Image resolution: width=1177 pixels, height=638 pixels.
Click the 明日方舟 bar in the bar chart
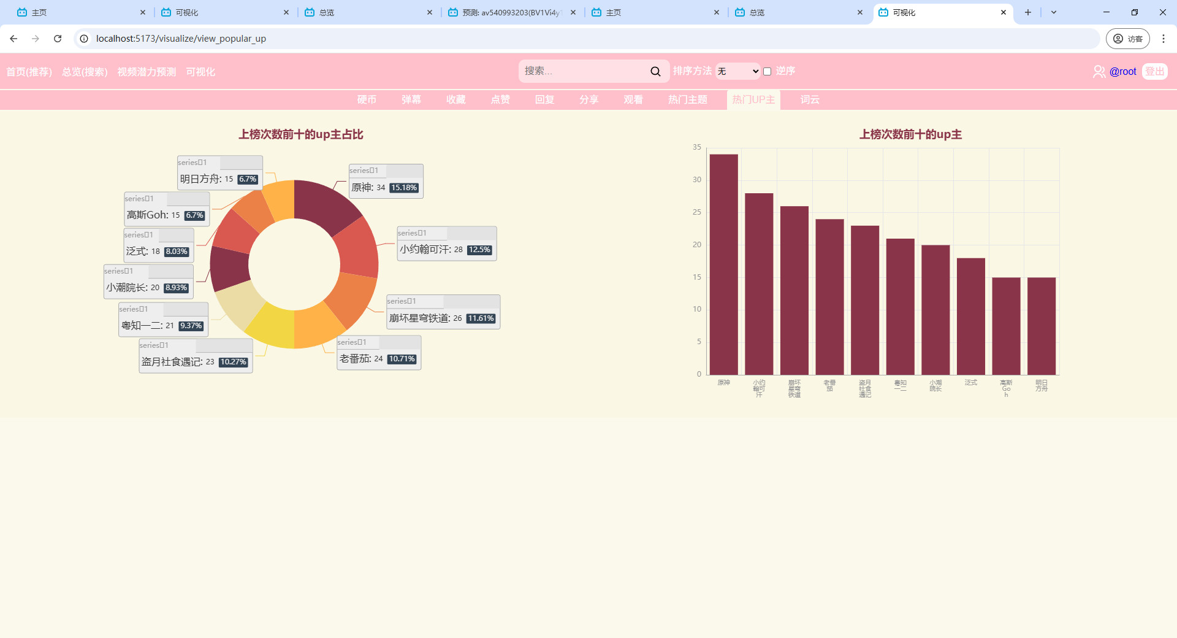tap(1042, 326)
